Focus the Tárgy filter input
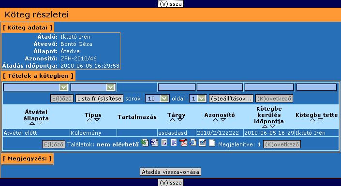Screen dimensions: 341x186 coord(177,87)
